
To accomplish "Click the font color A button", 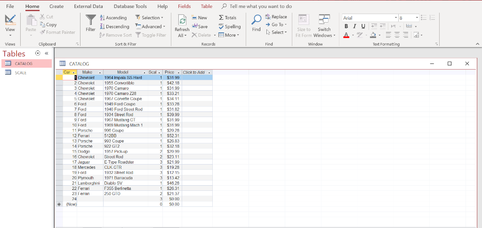I will pyautogui.click(x=346, y=35).
